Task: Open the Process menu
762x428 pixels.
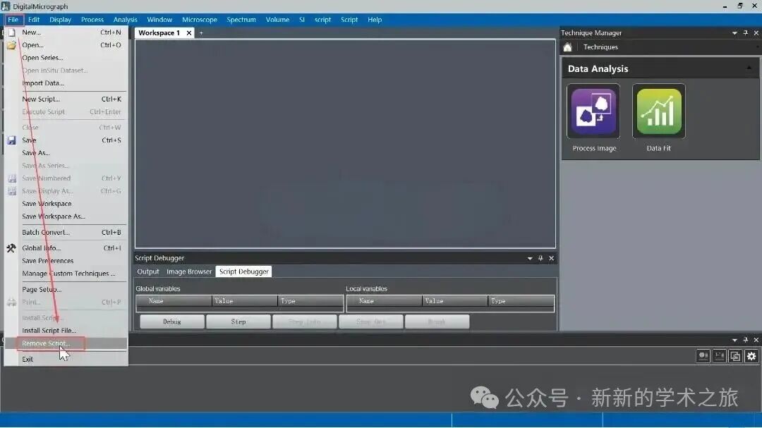Action: 92,20
